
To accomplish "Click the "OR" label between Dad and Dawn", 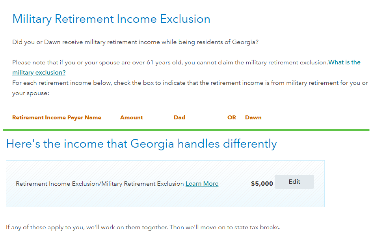I will pos(232,117).
